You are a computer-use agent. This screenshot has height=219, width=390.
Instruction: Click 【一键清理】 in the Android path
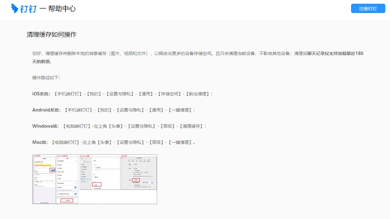180,110
